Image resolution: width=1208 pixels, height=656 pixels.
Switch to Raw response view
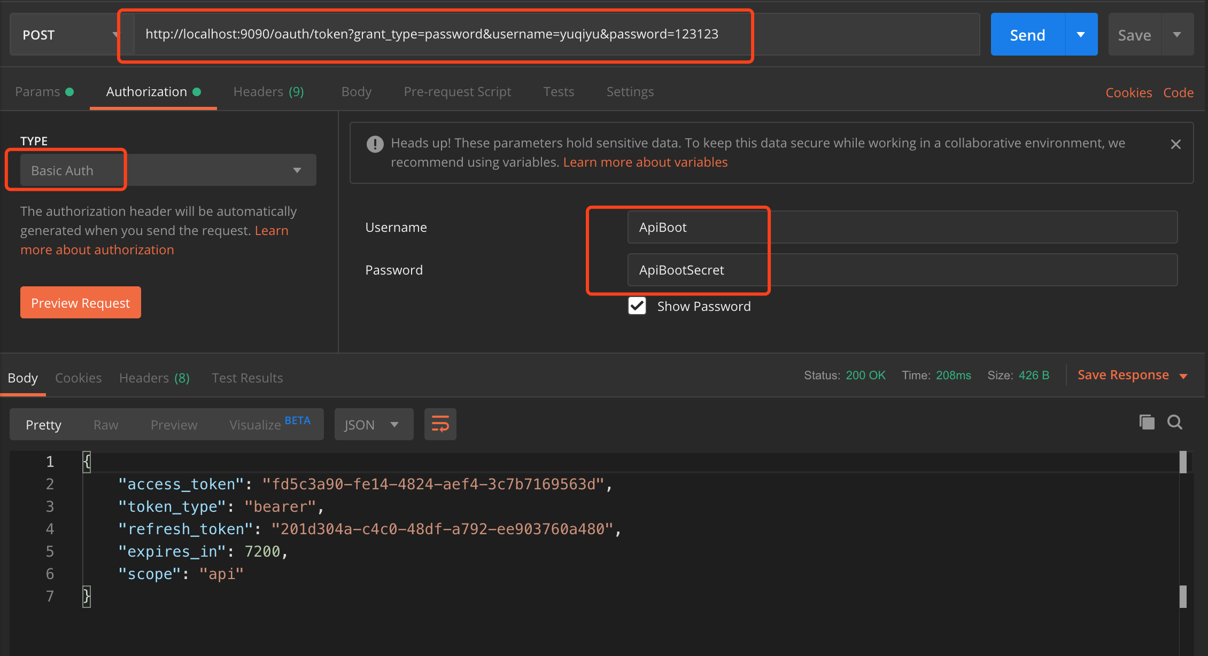click(106, 425)
